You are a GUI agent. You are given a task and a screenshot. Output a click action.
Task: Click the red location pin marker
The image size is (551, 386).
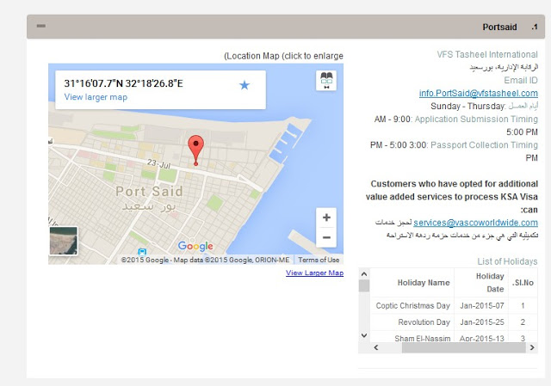(195, 150)
